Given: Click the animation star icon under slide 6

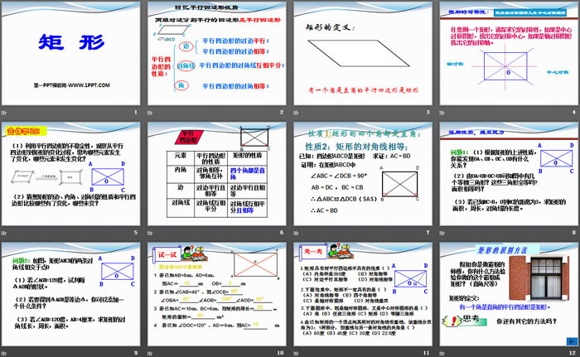Looking at the screenshot, I should (x=150, y=233).
